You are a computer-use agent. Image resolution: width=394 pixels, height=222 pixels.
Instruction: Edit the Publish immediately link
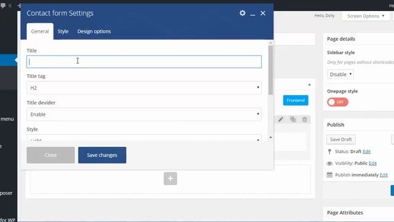(x=384, y=175)
